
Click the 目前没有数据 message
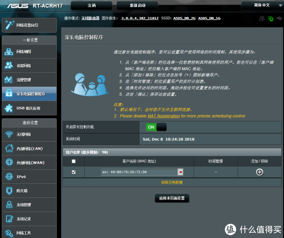(172, 182)
